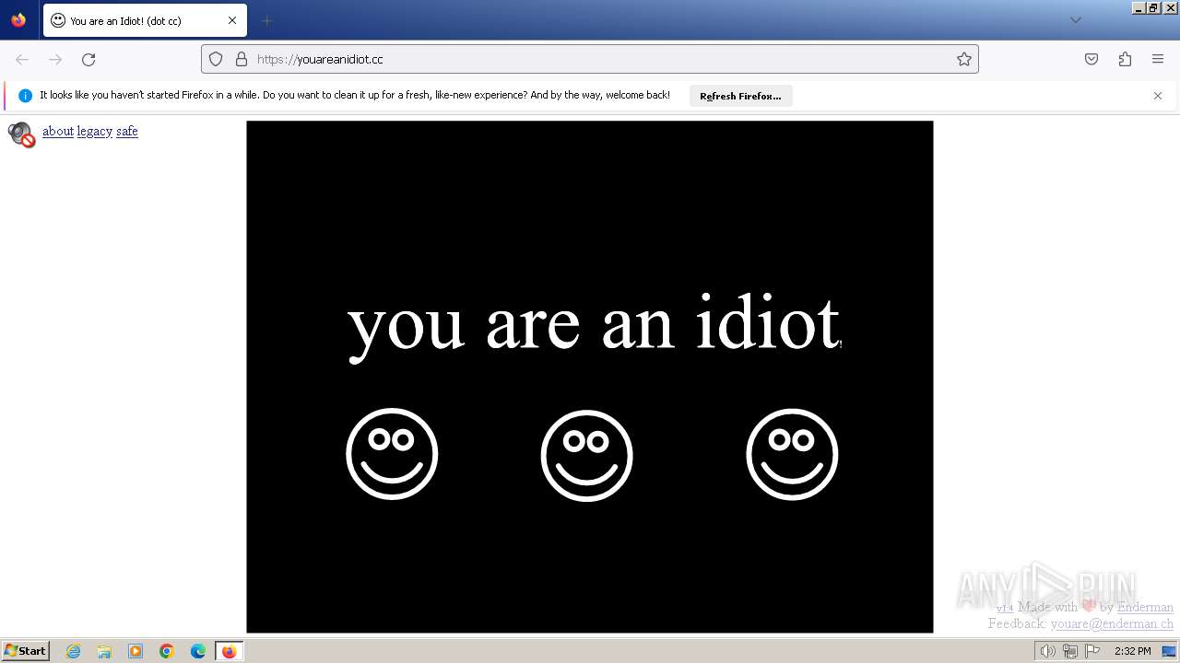Image resolution: width=1180 pixels, height=663 pixels.
Task: Launch Internet Explorer from taskbar
Action: (x=73, y=651)
